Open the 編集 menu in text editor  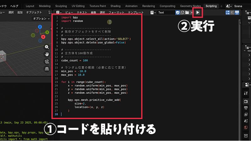point(93,13)
